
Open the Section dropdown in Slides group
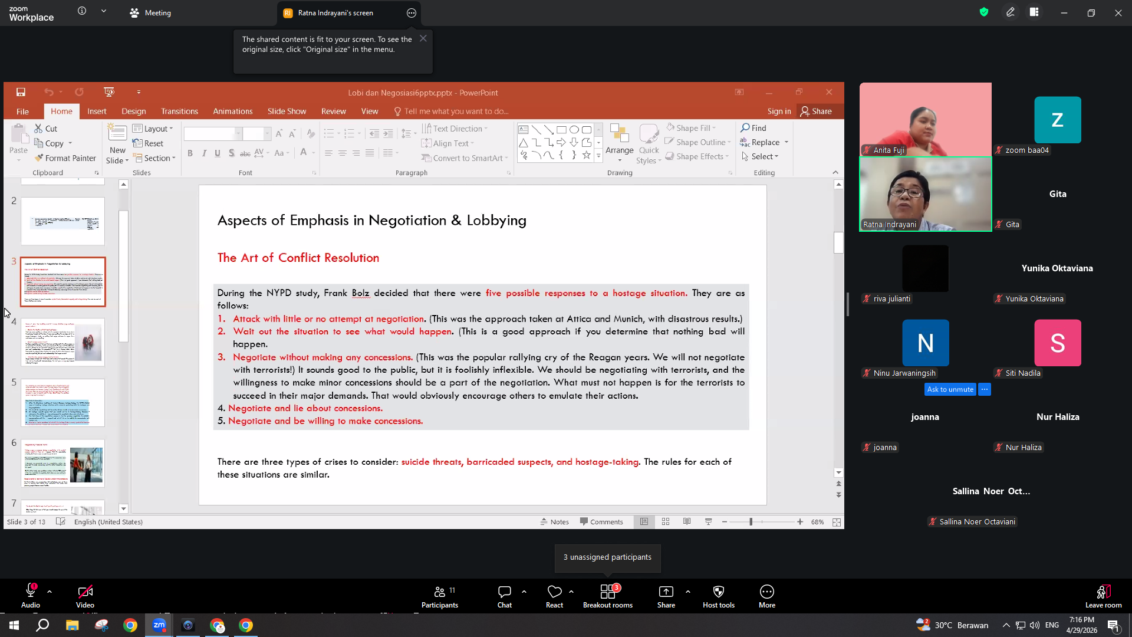pos(154,158)
